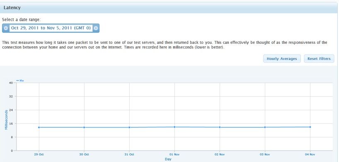Click the "03 Nov" axis label
Image resolution: width=339 pixels, height=162 pixels.
pyautogui.click(x=265, y=155)
